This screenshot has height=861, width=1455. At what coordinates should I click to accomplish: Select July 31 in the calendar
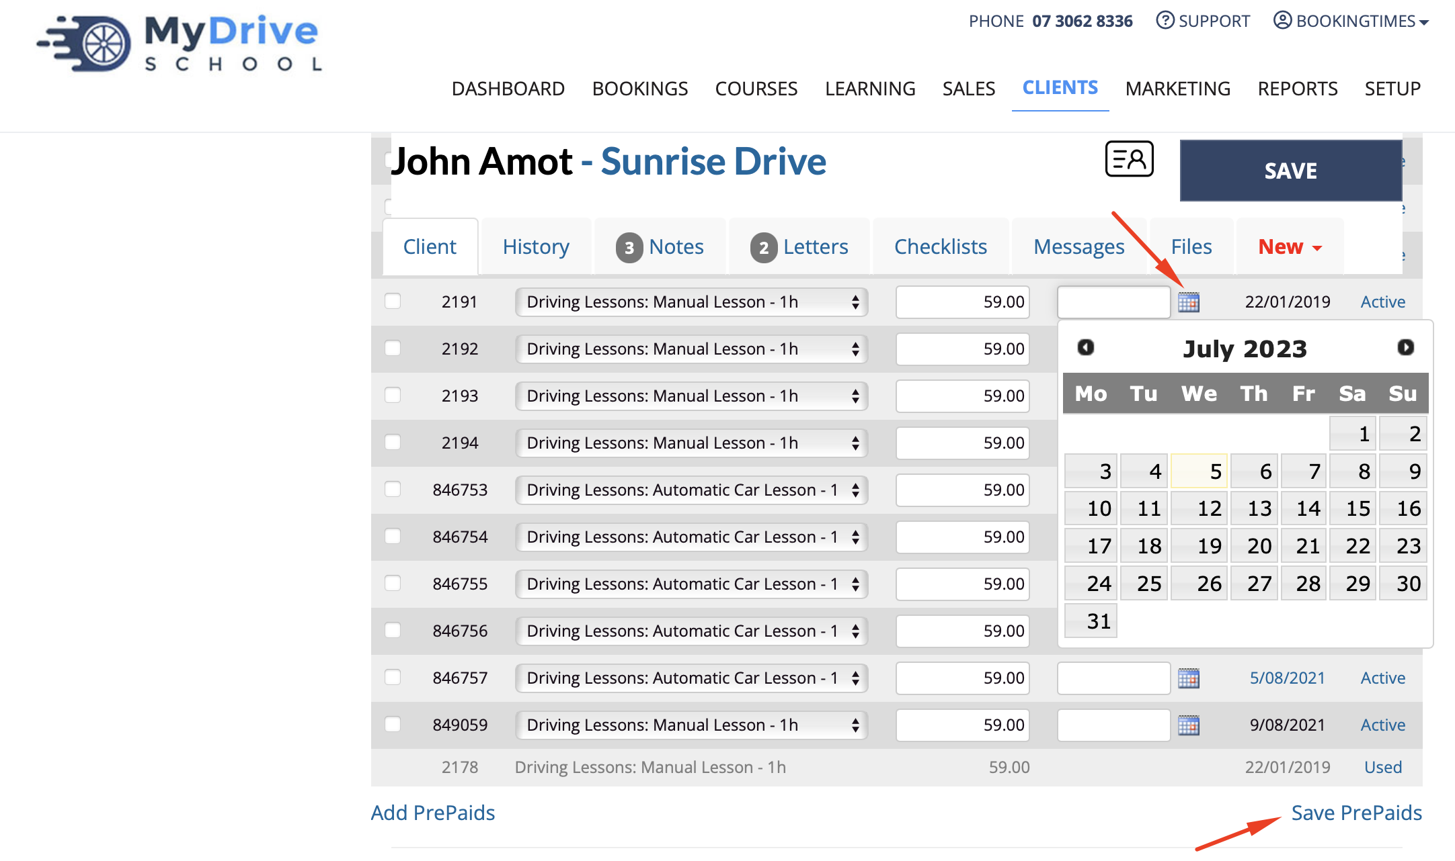(x=1091, y=621)
